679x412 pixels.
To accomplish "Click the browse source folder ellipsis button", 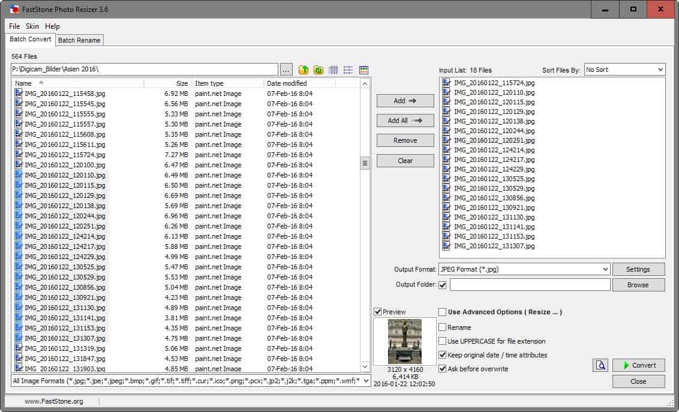I will tap(287, 70).
